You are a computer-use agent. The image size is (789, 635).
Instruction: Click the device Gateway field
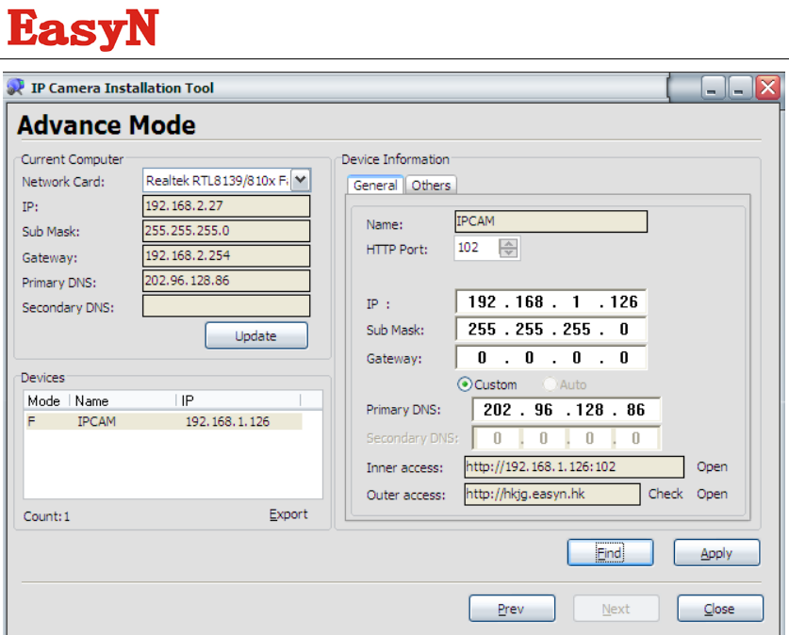point(551,357)
